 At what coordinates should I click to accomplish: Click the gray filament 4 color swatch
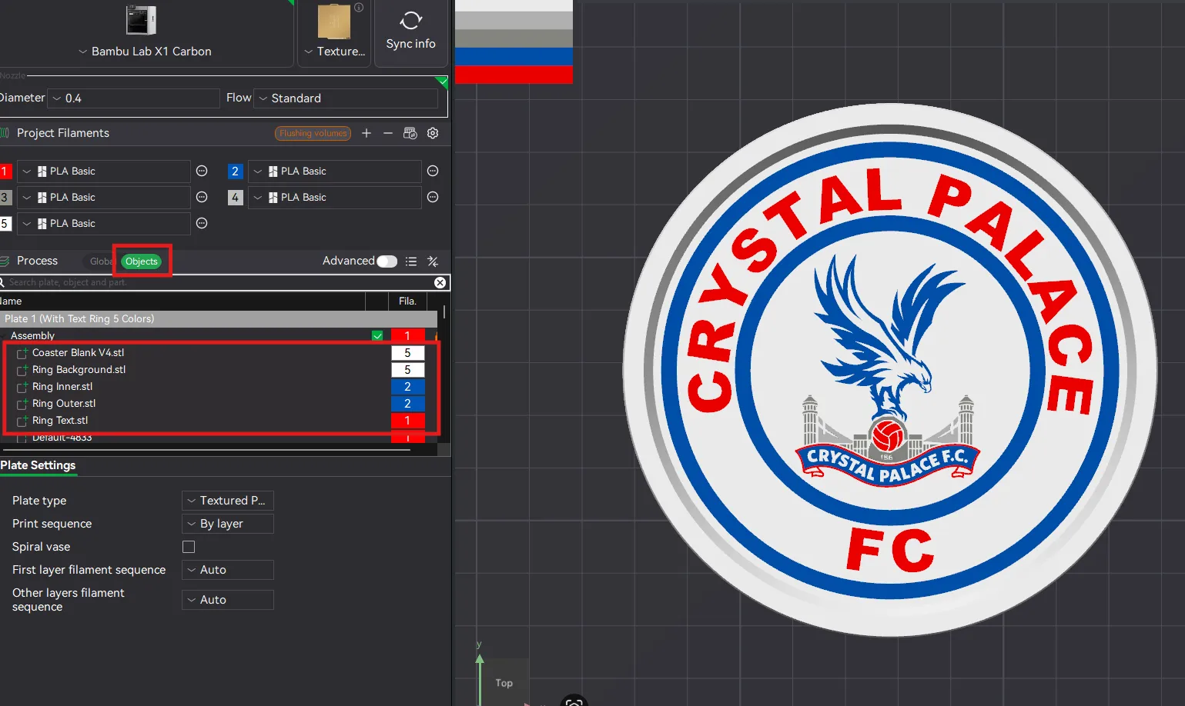point(236,198)
